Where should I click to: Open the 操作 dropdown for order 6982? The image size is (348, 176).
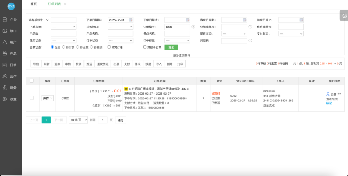coord(48,98)
